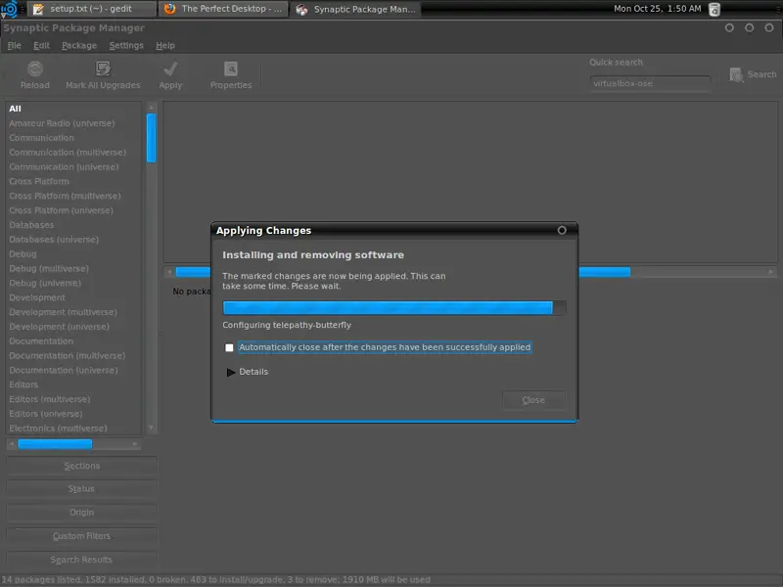This screenshot has height=587, width=783.
Task: Click the Search Results button
Action: 82,560
